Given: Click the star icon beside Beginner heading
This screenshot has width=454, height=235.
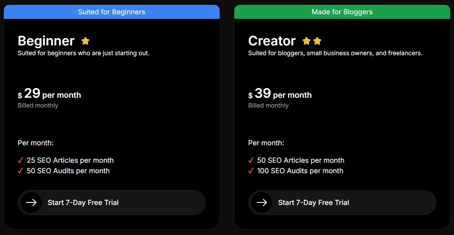Looking at the screenshot, I should pyautogui.click(x=85, y=41).
